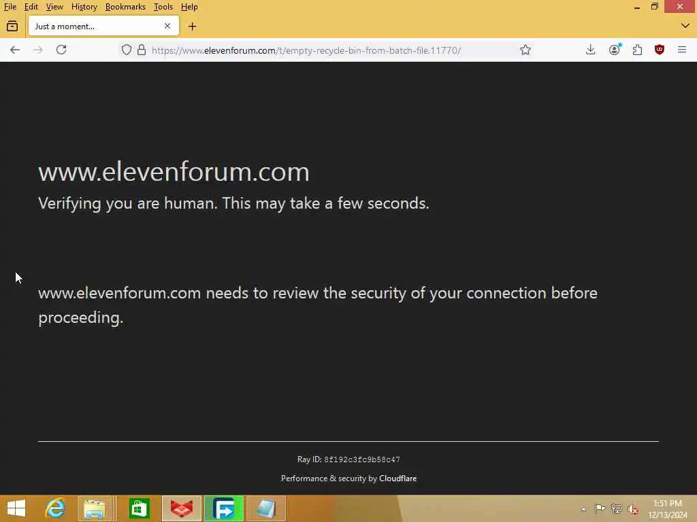This screenshot has height=522, width=697.
Task: Open Windows Store from taskbar
Action: (139, 508)
